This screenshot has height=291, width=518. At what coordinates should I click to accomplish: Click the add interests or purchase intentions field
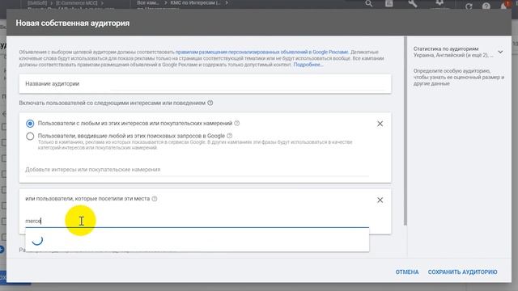(x=197, y=170)
